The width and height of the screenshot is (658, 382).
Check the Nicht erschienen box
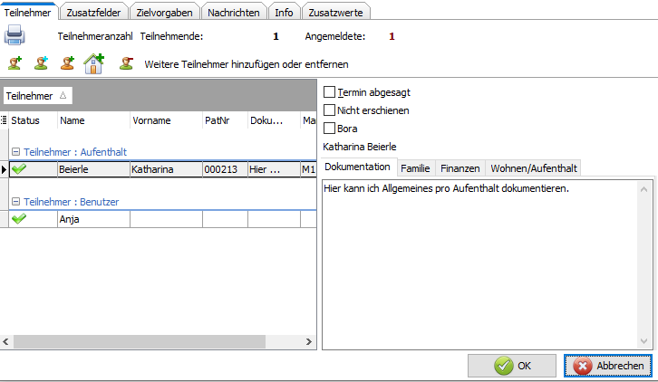coord(330,110)
